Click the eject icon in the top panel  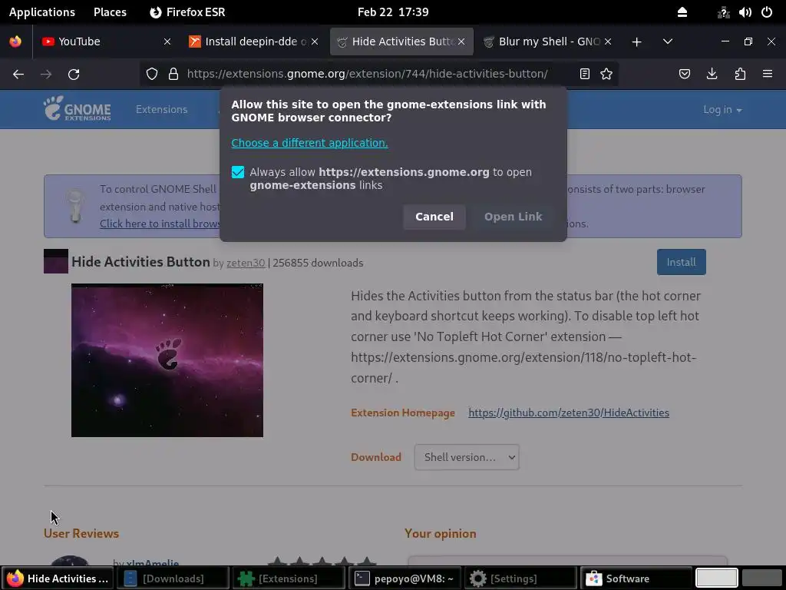point(682,12)
